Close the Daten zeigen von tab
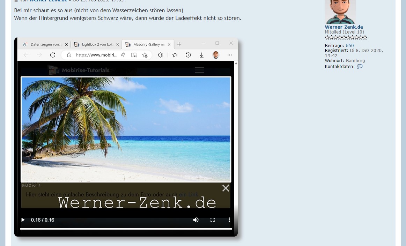 click(x=67, y=45)
